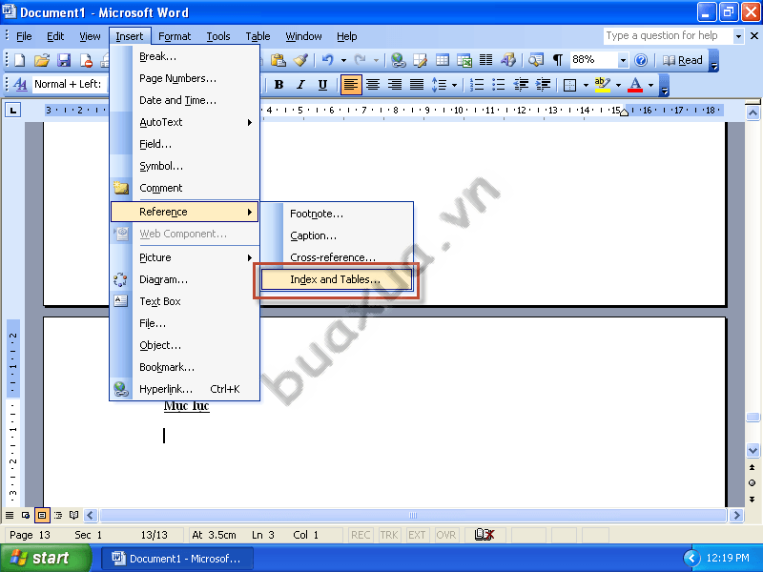Click the Paste clipboard icon
Screen dimensions: 763x572
pyautogui.click(x=278, y=60)
